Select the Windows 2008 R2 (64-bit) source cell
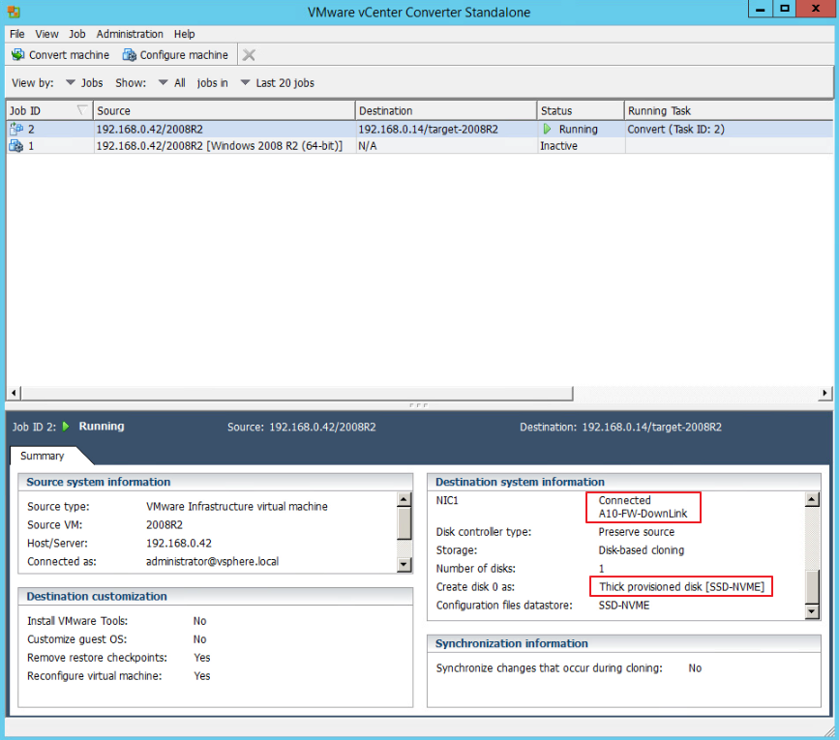Screen dimensions: 839x740 click(220, 145)
